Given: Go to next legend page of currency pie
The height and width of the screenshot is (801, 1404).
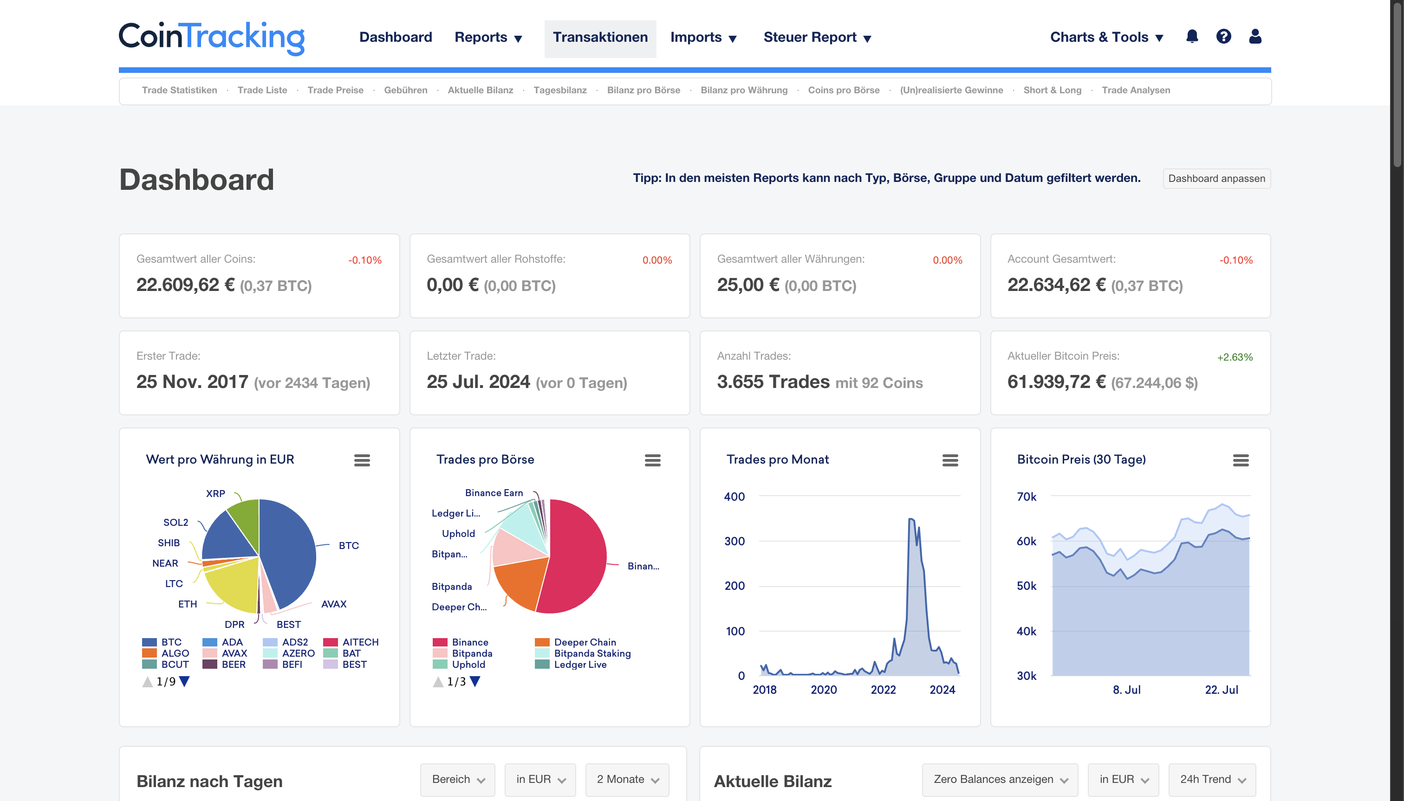Looking at the screenshot, I should pyautogui.click(x=184, y=682).
